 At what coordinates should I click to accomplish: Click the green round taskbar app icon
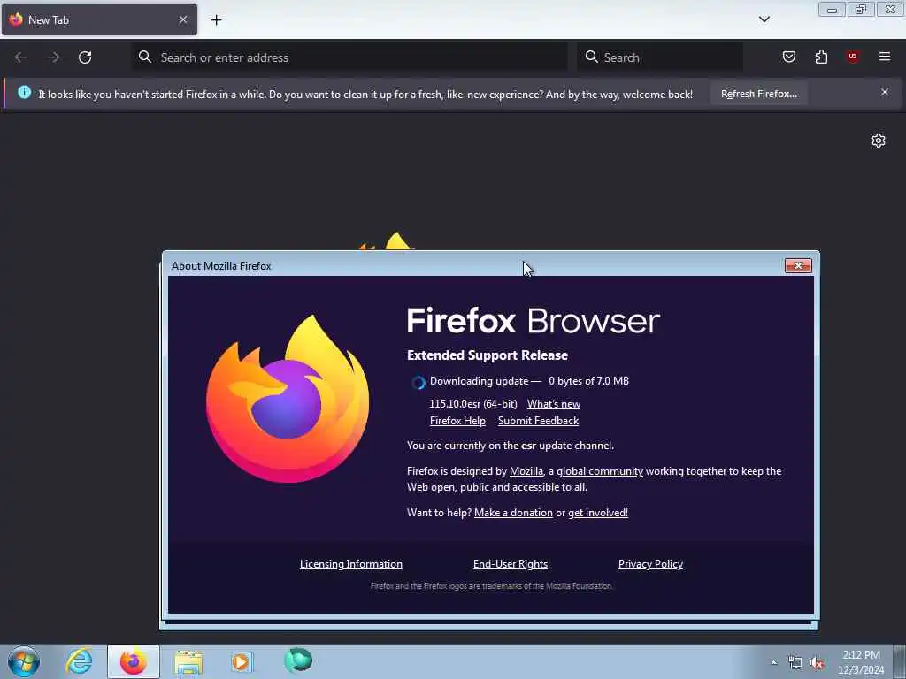pyautogui.click(x=298, y=660)
